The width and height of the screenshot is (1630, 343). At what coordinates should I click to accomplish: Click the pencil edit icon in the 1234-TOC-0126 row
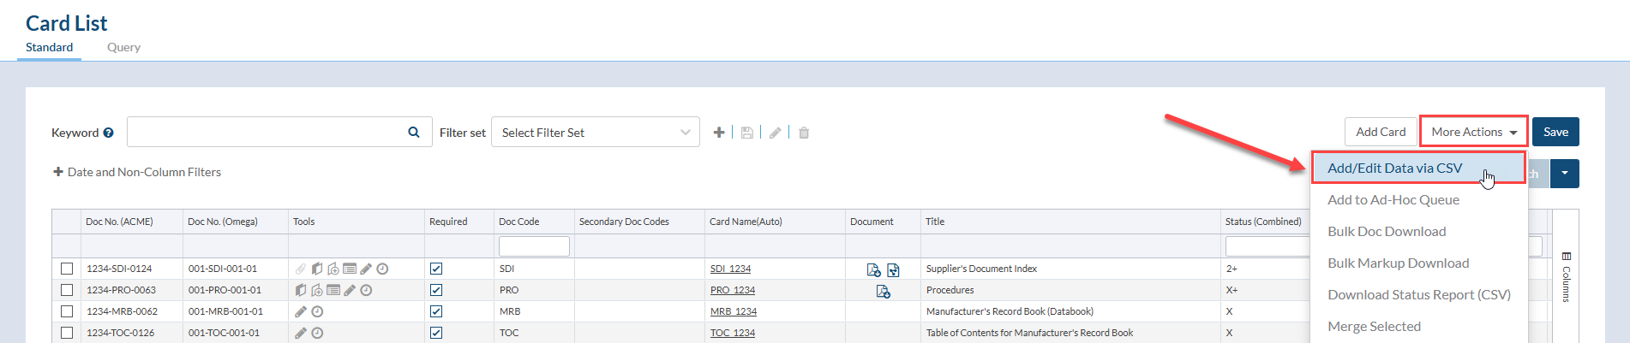[301, 333]
